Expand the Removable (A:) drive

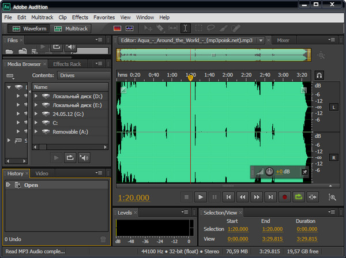(36, 131)
